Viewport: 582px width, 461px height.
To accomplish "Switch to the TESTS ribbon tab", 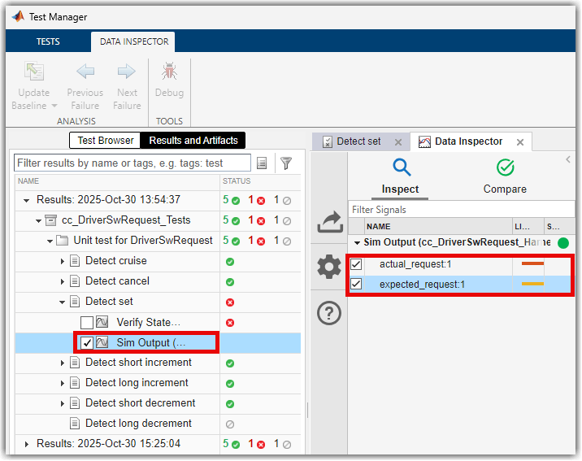I will (48, 41).
